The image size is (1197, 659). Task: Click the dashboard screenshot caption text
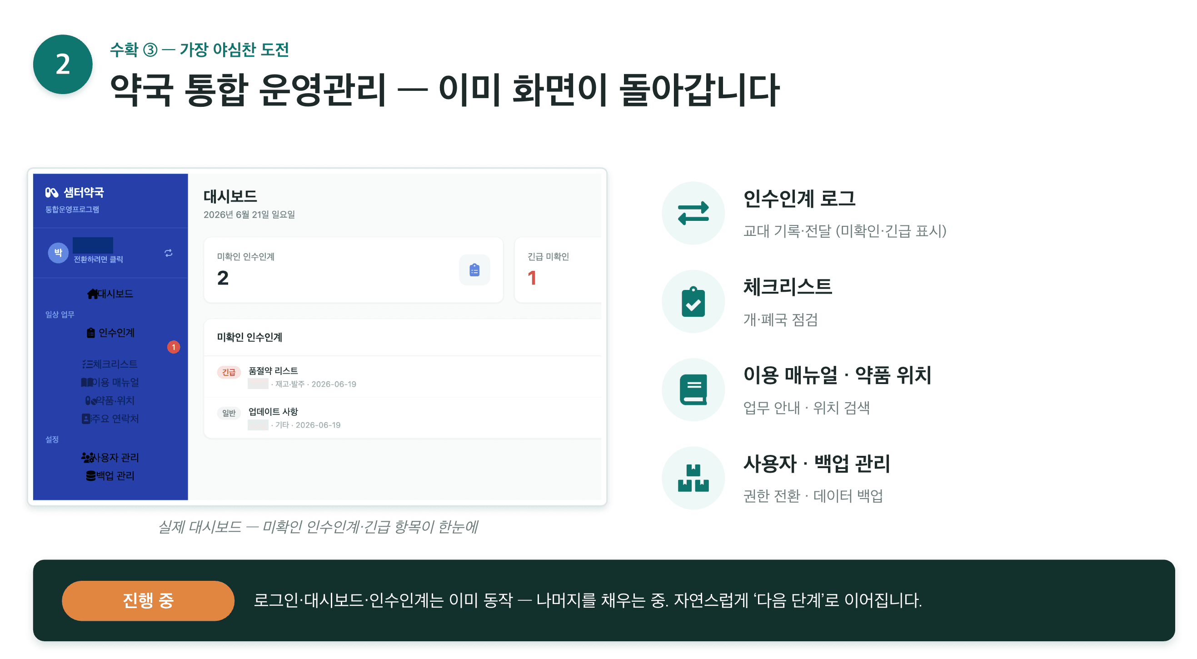[318, 527]
